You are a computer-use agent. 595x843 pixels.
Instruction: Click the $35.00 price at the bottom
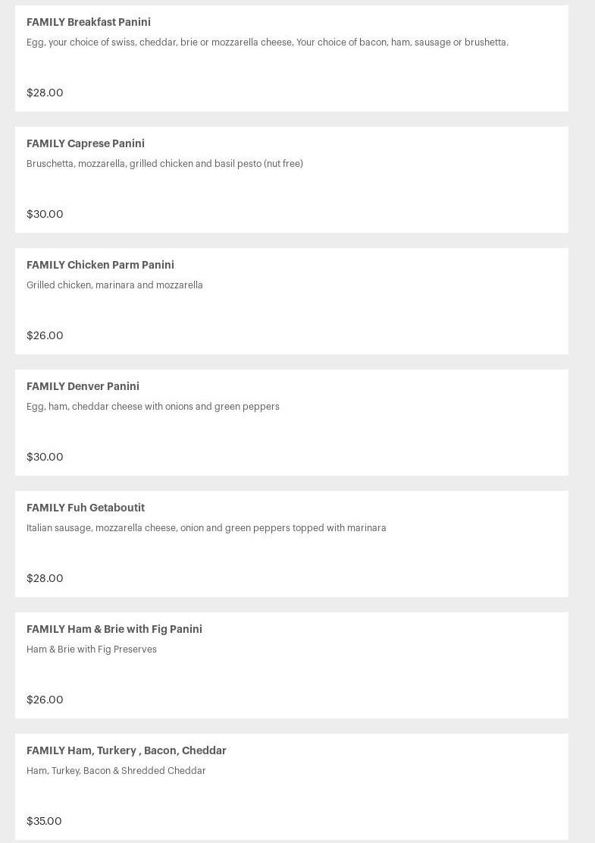click(44, 821)
